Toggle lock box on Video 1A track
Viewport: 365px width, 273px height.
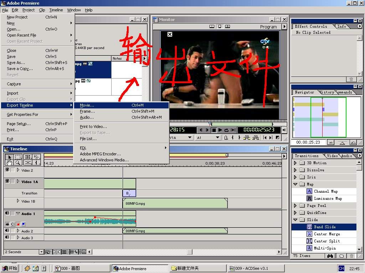click(13, 181)
